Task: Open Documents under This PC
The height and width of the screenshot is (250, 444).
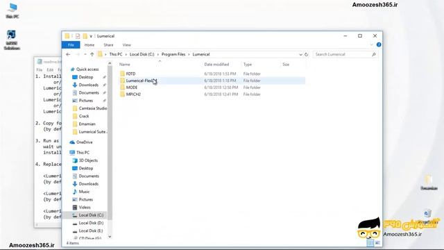Action: (x=89, y=176)
